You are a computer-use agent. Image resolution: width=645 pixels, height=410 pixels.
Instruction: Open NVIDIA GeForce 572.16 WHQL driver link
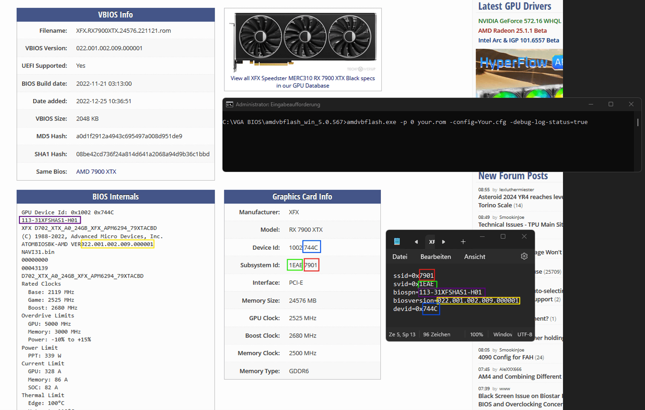(520, 21)
